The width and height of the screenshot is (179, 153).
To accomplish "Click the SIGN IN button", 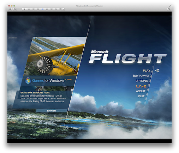I will (52, 111).
